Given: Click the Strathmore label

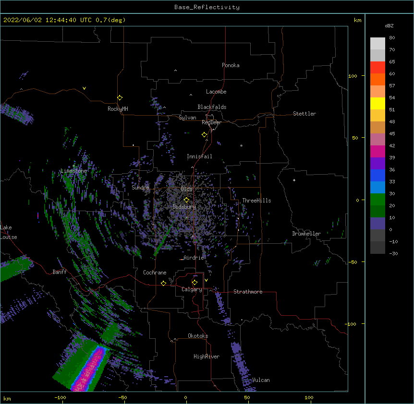Looking at the screenshot, I should 248,292.
